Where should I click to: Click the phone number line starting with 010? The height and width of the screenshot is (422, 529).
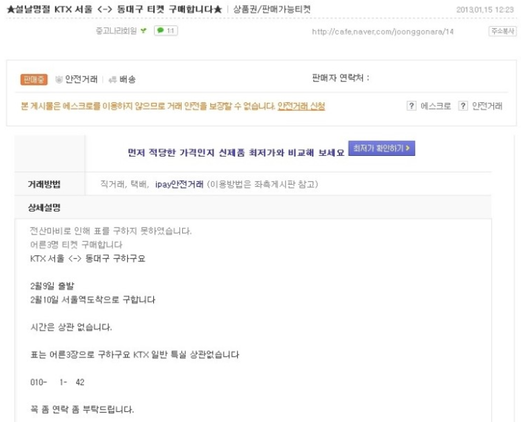coord(57,382)
